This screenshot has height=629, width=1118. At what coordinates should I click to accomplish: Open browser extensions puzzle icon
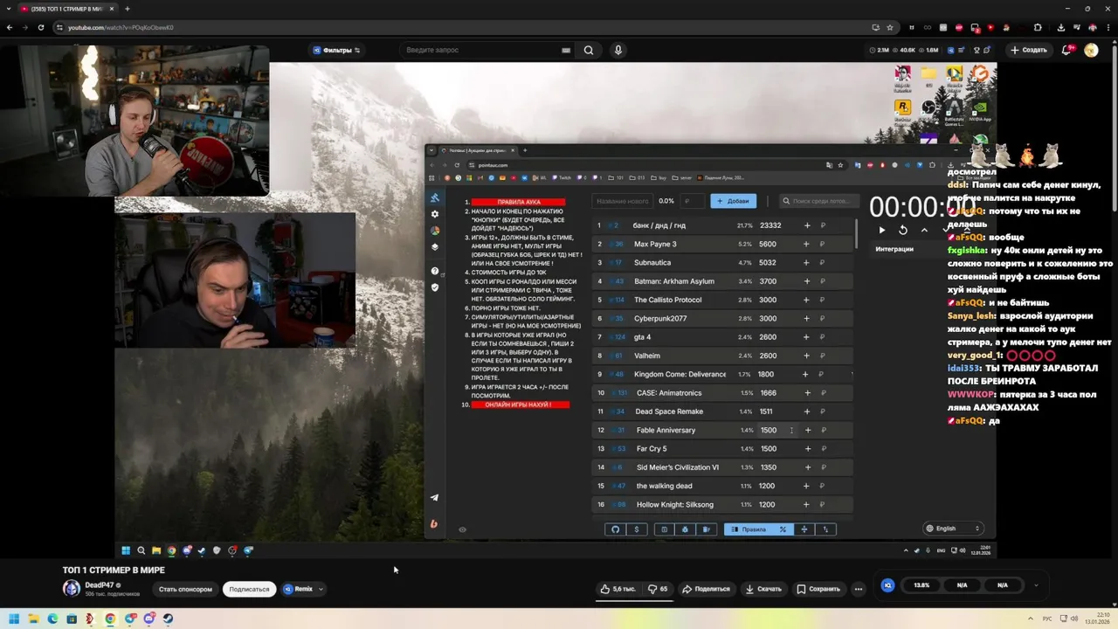1038,27
